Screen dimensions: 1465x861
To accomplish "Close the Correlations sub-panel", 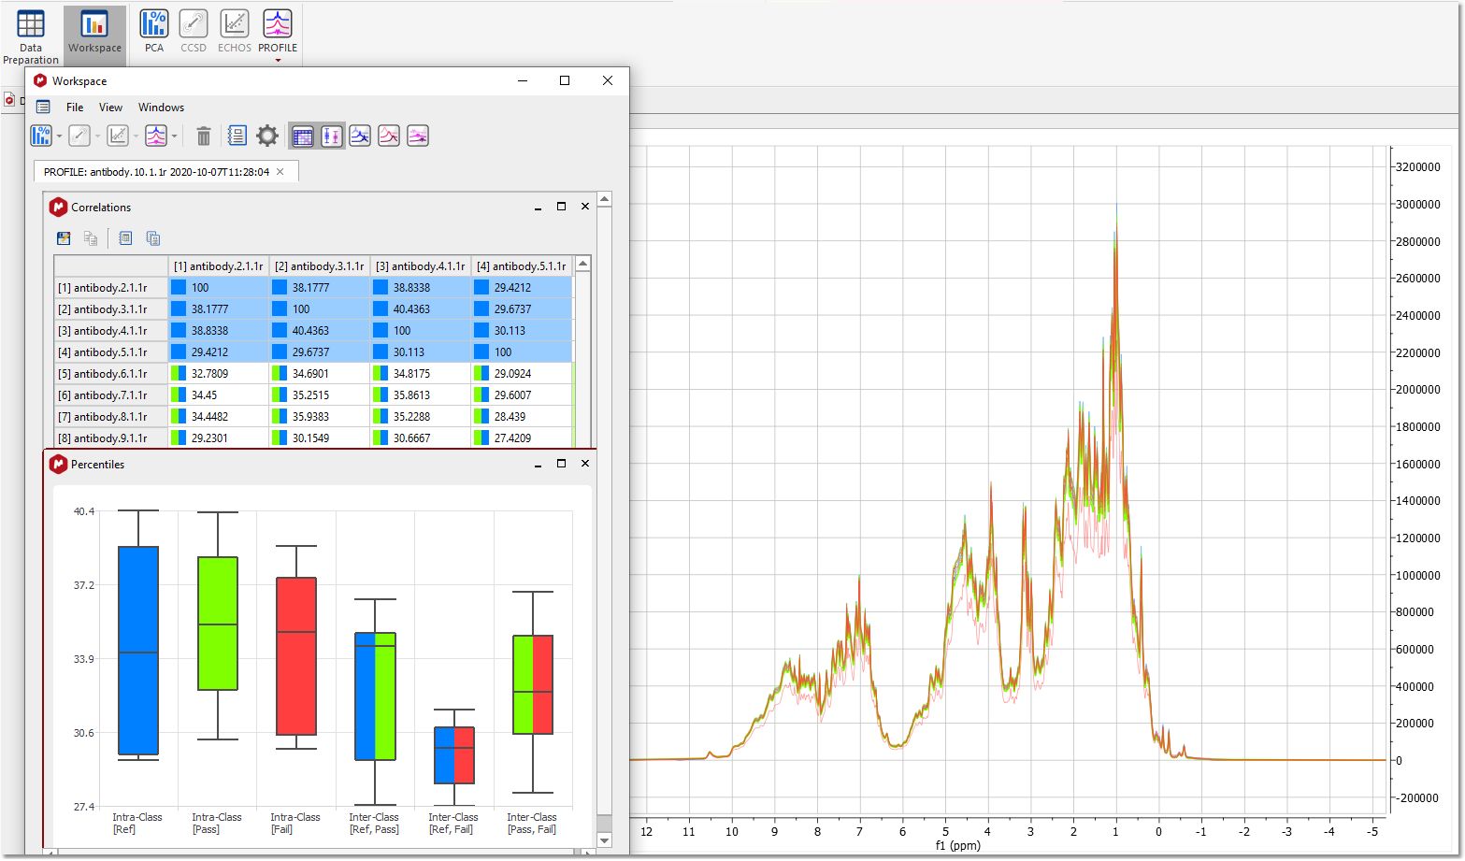I will (585, 207).
